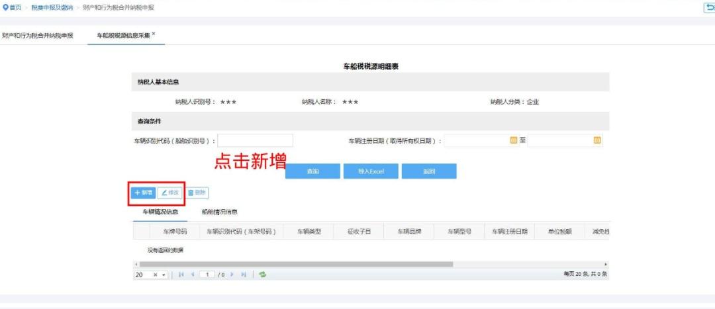This screenshot has width=715, height=309.
Task: Go to the next page of results
Action: tap(232, 275)
